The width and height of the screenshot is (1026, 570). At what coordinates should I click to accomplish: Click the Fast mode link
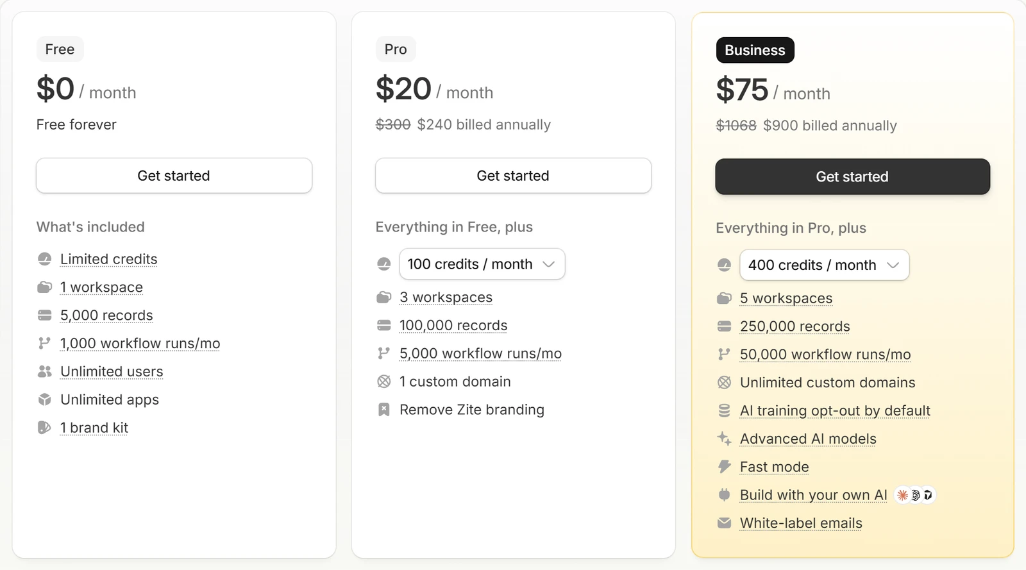pyautogui.click(x=775, y=467)
